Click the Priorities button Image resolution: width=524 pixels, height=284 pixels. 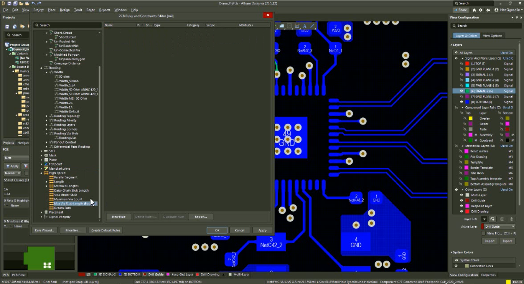[x=73, y=230]
